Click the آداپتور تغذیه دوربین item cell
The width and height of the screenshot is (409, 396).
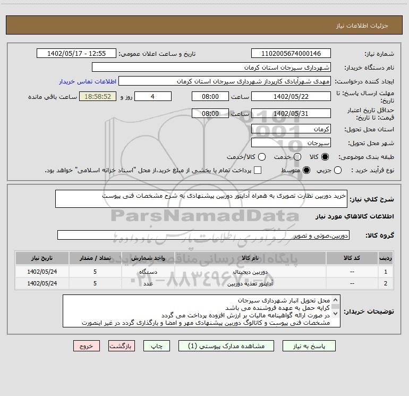point(250,283)
